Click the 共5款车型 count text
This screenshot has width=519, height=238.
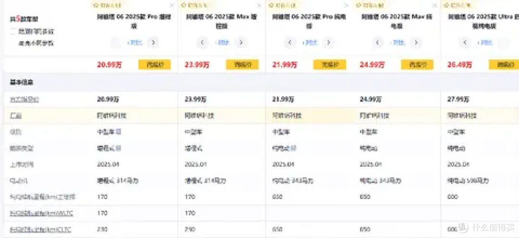point(24,19)
